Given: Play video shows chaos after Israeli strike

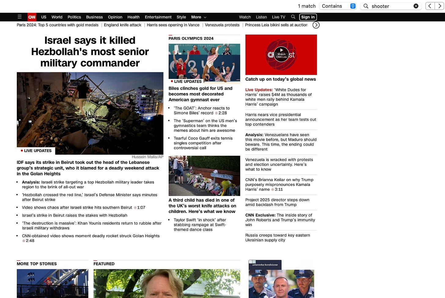Looking at the screenshot, I should pos(83,207).
